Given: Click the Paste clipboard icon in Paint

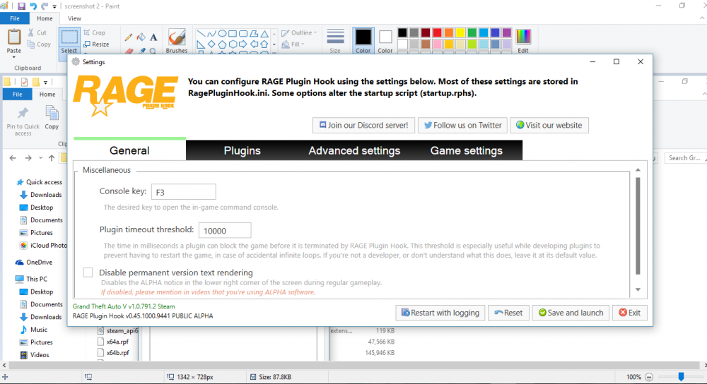Looking at the screenshot, I should 14,37.
